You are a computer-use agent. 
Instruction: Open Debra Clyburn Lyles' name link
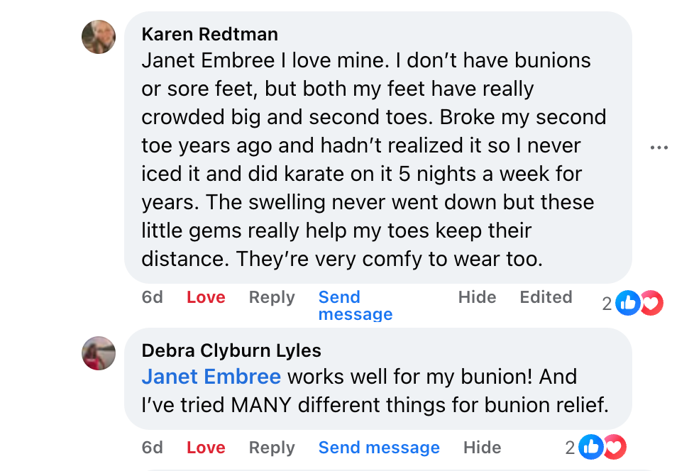231,350
